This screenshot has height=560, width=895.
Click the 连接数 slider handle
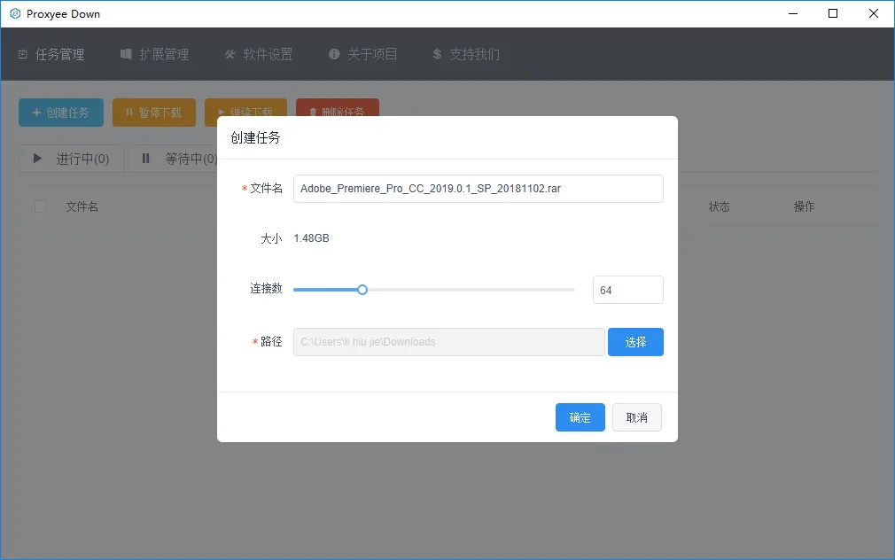362,290
